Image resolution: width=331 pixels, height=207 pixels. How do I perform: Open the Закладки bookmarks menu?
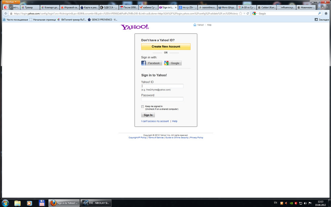pyautogui.click(x=322, y=20)
